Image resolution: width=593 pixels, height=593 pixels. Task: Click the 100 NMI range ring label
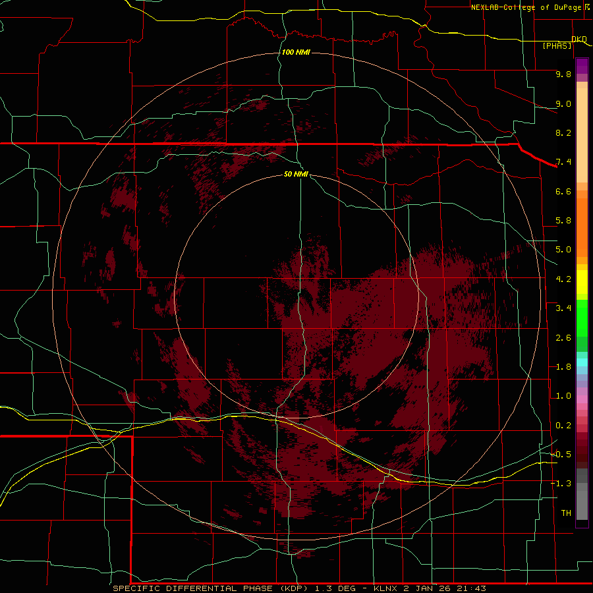pyautogui.click(x=296, y=52)
